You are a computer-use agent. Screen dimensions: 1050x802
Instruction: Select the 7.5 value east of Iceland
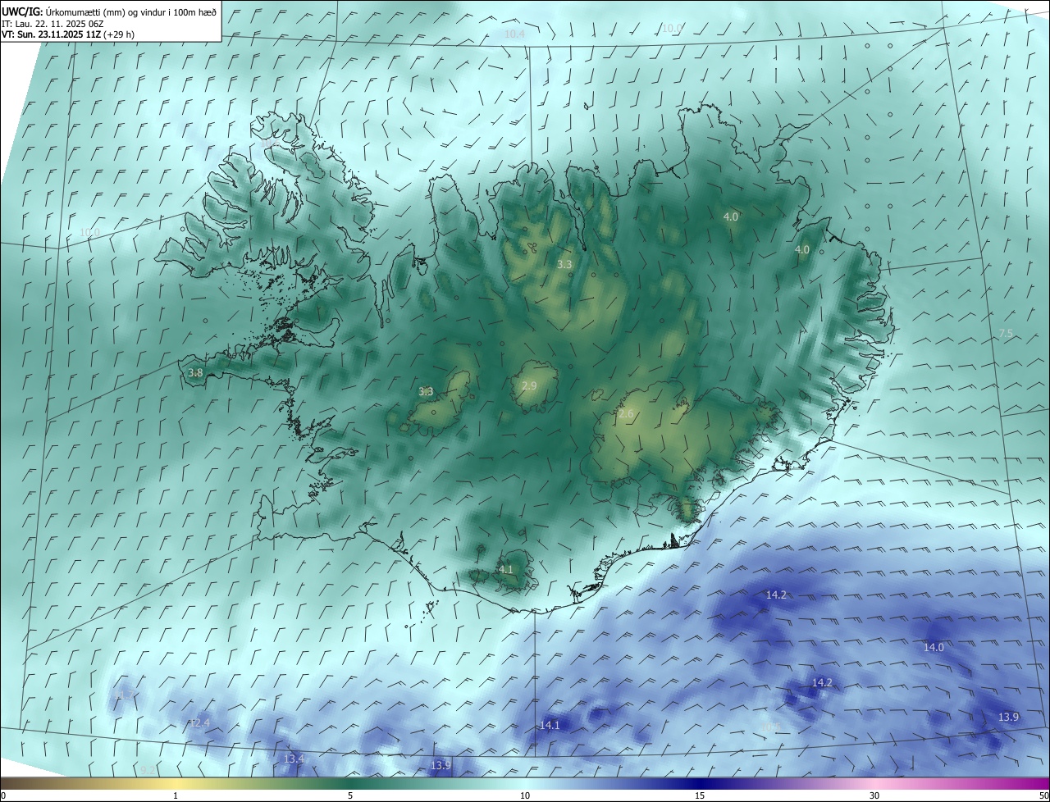click(x=1006, y=333)
